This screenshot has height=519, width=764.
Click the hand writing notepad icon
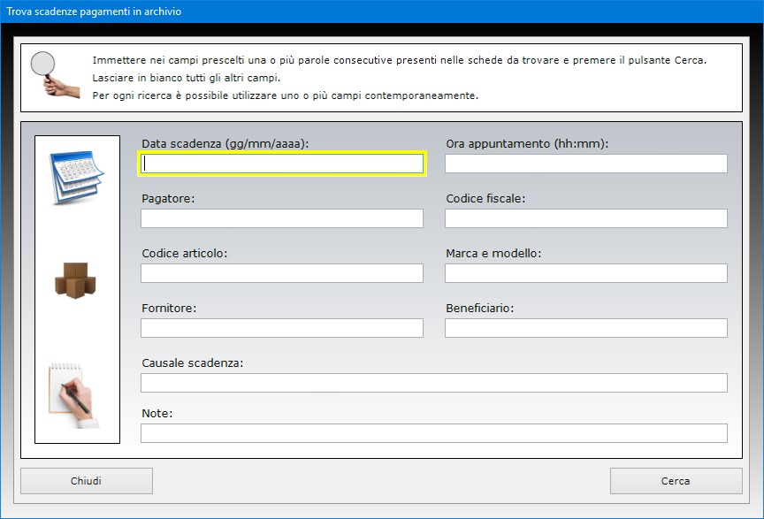coord(75,394)
